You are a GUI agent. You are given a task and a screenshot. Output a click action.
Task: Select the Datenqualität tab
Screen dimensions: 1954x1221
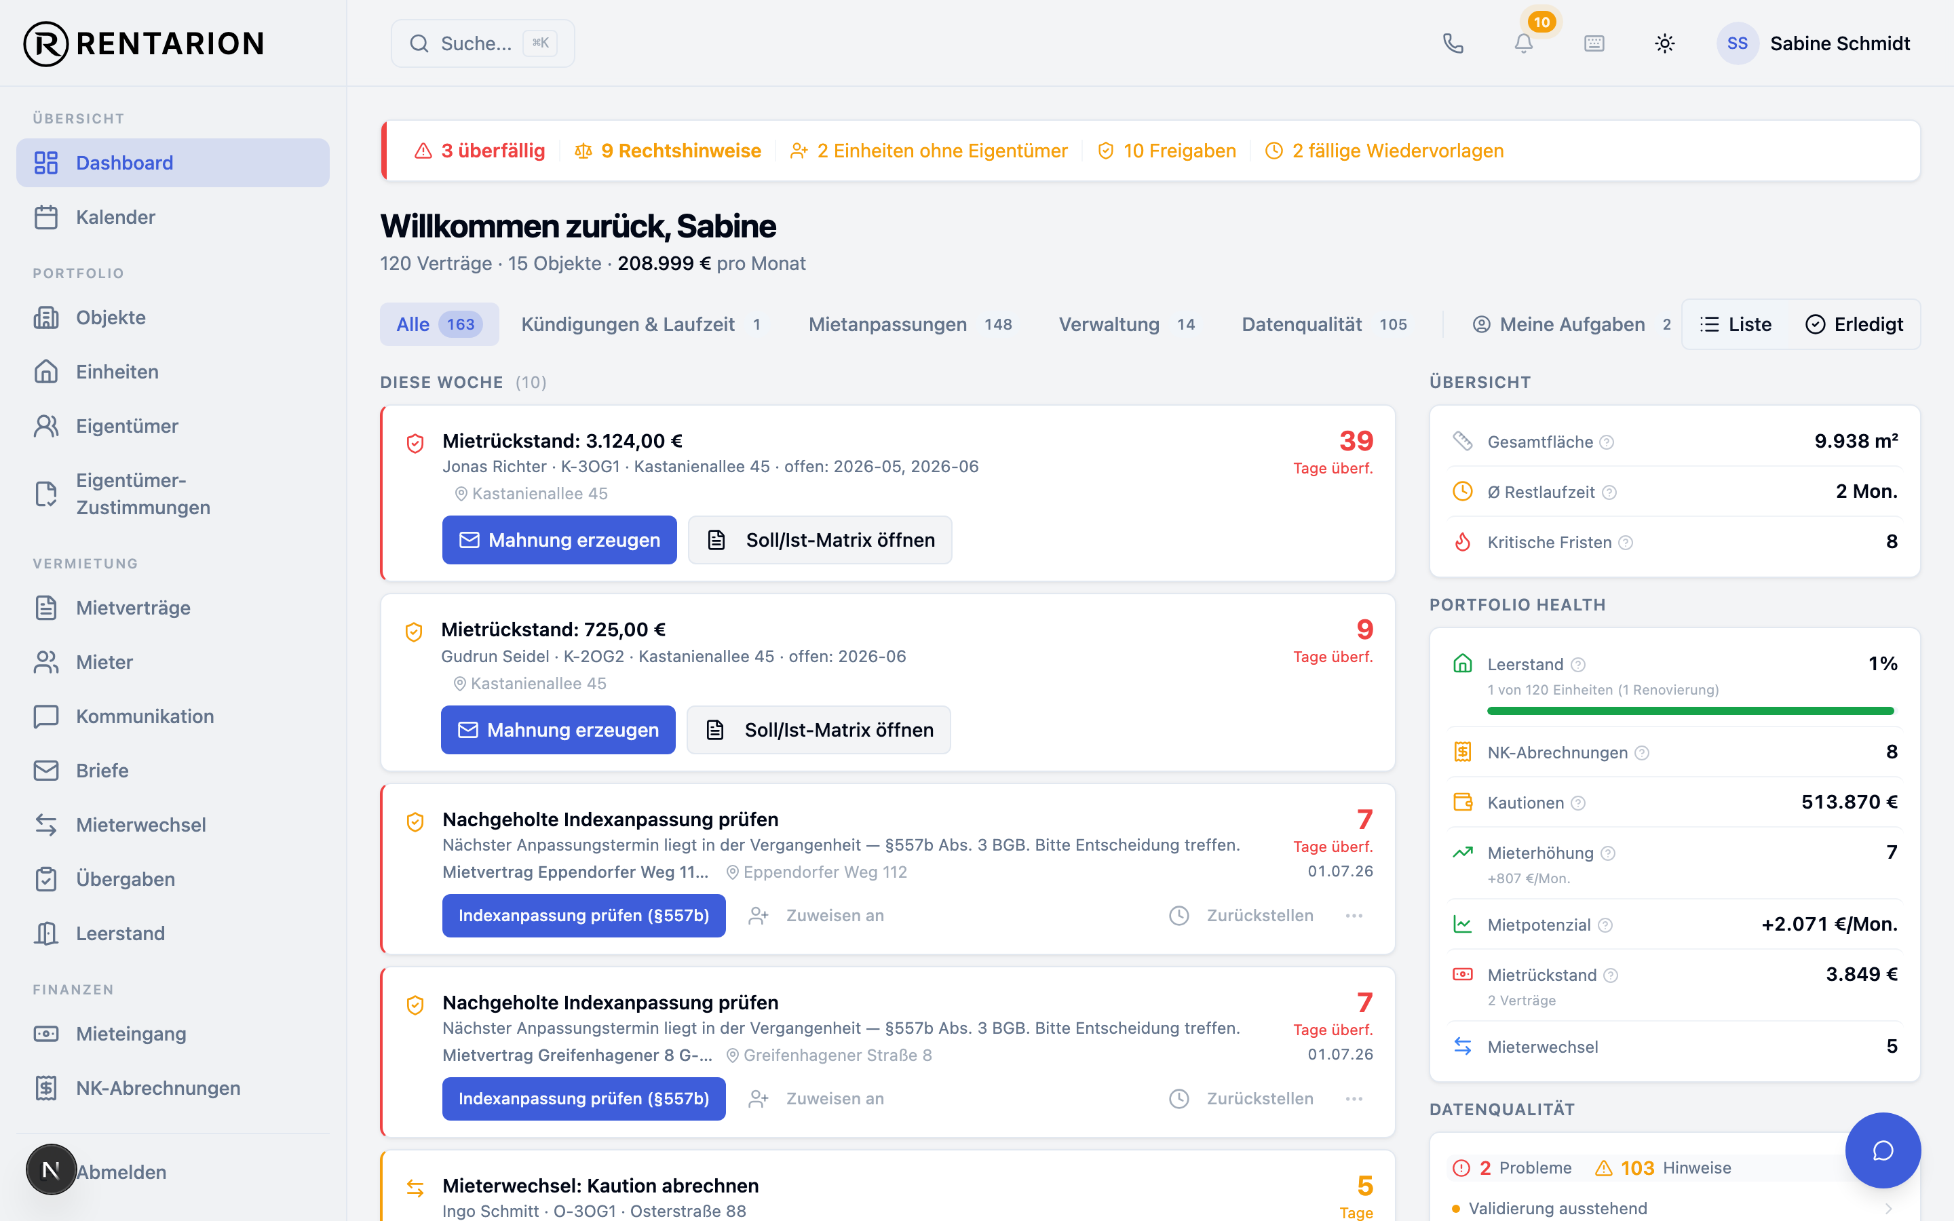pos(1324,324)
